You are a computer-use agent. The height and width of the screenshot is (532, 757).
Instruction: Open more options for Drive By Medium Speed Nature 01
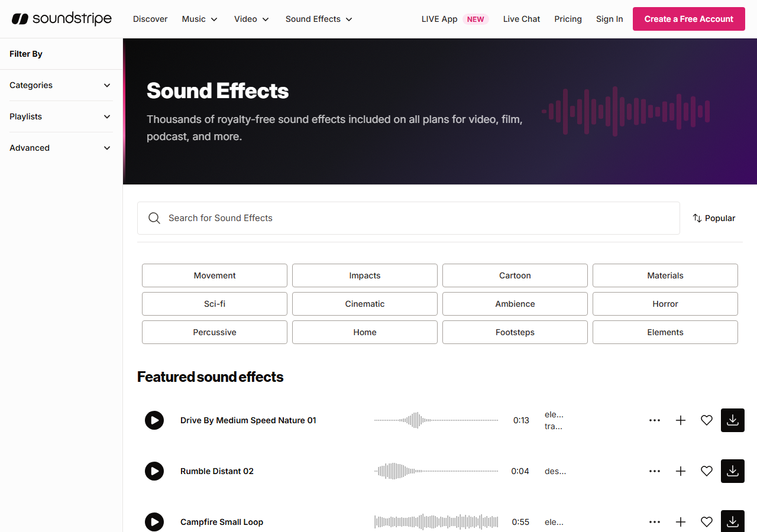tap(655, 420)
